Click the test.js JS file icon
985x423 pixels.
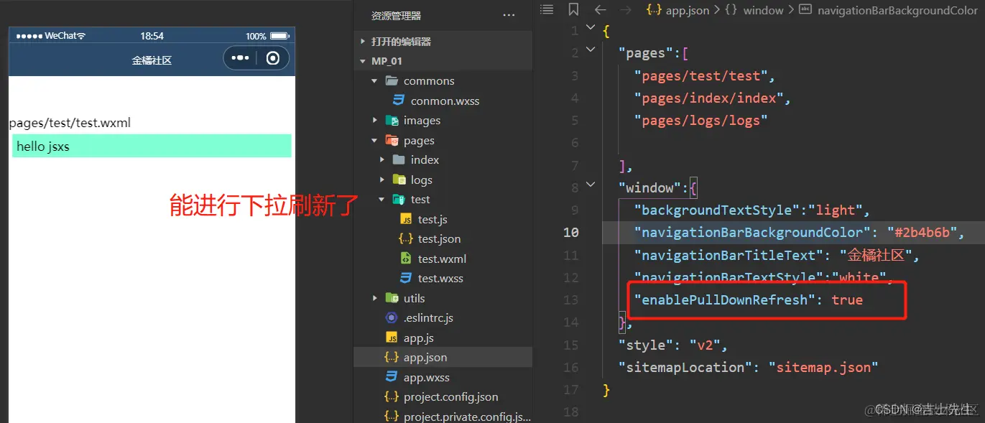click(x=406, y=219)
